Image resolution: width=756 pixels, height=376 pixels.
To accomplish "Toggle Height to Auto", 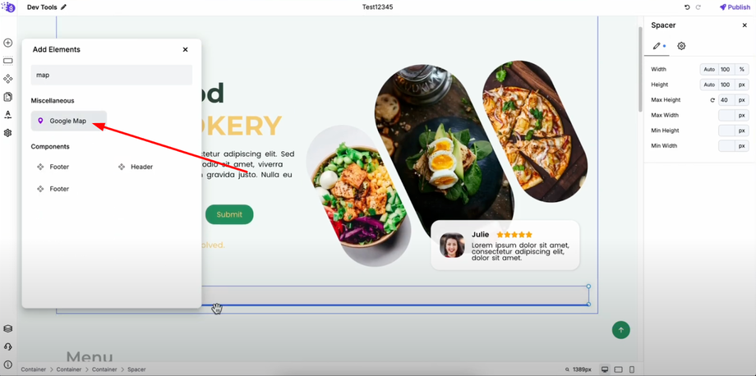I will tap(709, 85).
